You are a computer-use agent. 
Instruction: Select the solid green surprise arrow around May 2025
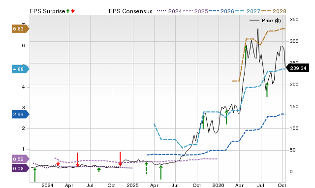point(161,172)
